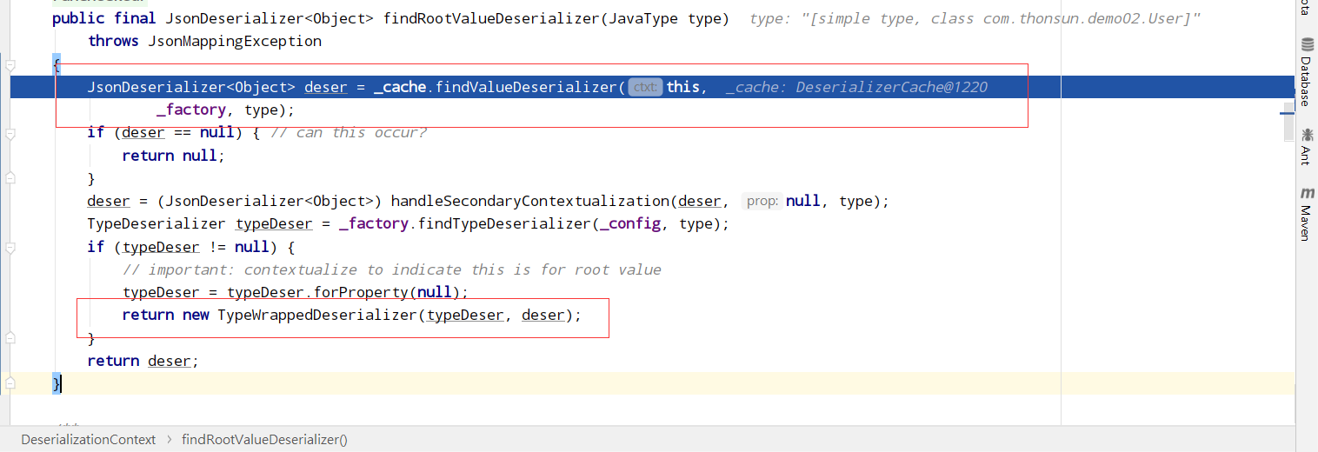Image resolution: width=1318 pixels, height=452 pixels.
Task: Click the _factory argument on the continuation line
Action: point(191,110)
